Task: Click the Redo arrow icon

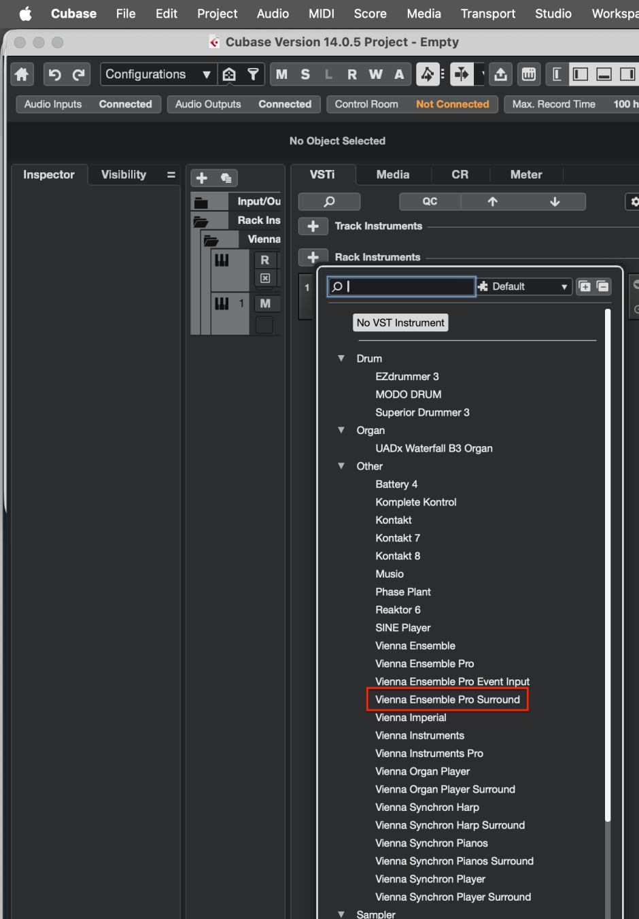Action: [79, 74]
